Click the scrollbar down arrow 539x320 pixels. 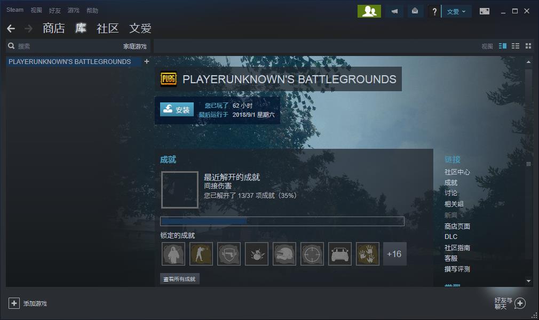[528, 281]
